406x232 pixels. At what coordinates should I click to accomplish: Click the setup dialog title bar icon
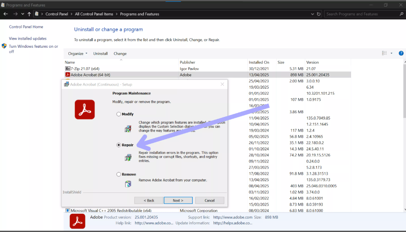(67, 84)
